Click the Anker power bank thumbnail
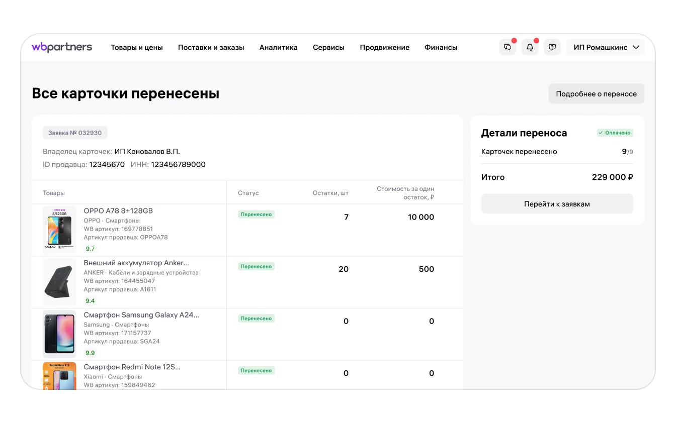 click(x=59, y=282)
